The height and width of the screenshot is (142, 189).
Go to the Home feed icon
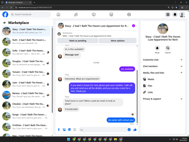tap(58, 14)
